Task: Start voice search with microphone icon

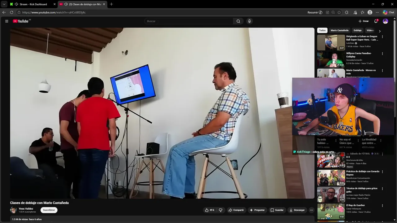Action: pyautogui.click(x=249, y=21)
